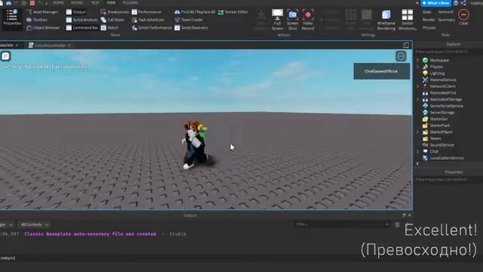The height and width of the screenshot is (272, 483).
Task: Expand the Chat node
Action: tap(418, 151)
